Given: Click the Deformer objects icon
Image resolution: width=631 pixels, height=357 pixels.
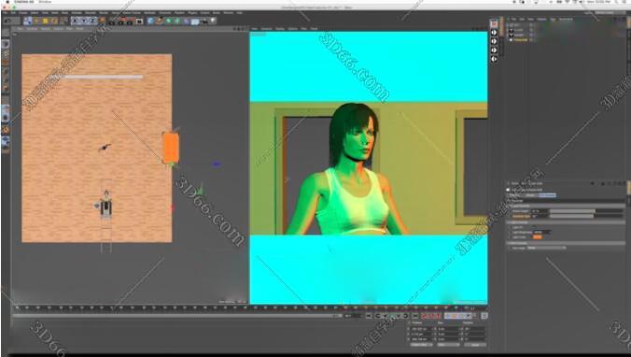Looking at the screenshot, I should click(187, 21).
